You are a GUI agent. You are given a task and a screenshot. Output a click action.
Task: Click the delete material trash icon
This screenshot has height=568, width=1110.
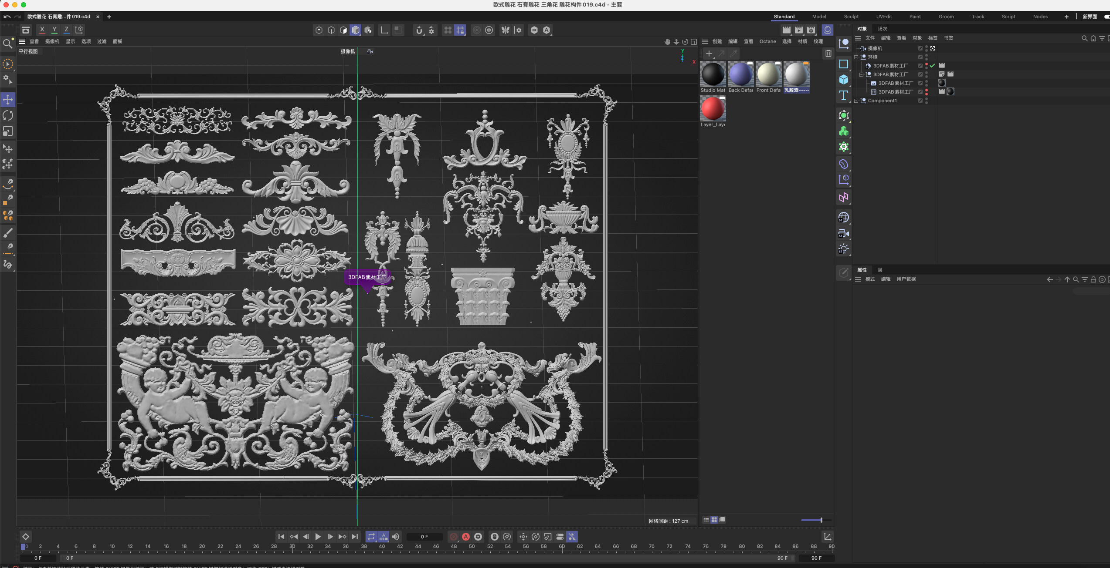click(828, 54)
